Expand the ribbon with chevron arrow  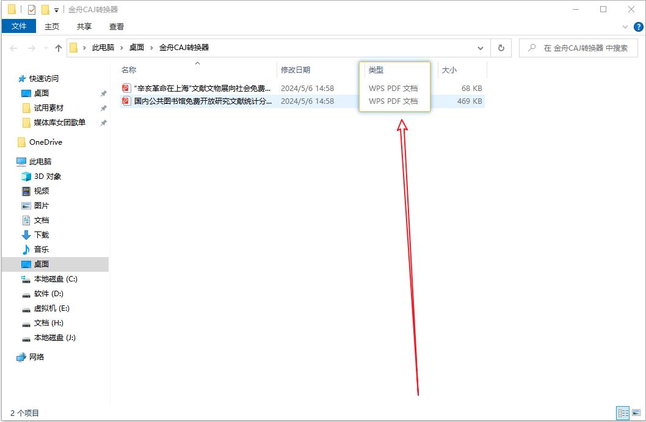(625, 27)
